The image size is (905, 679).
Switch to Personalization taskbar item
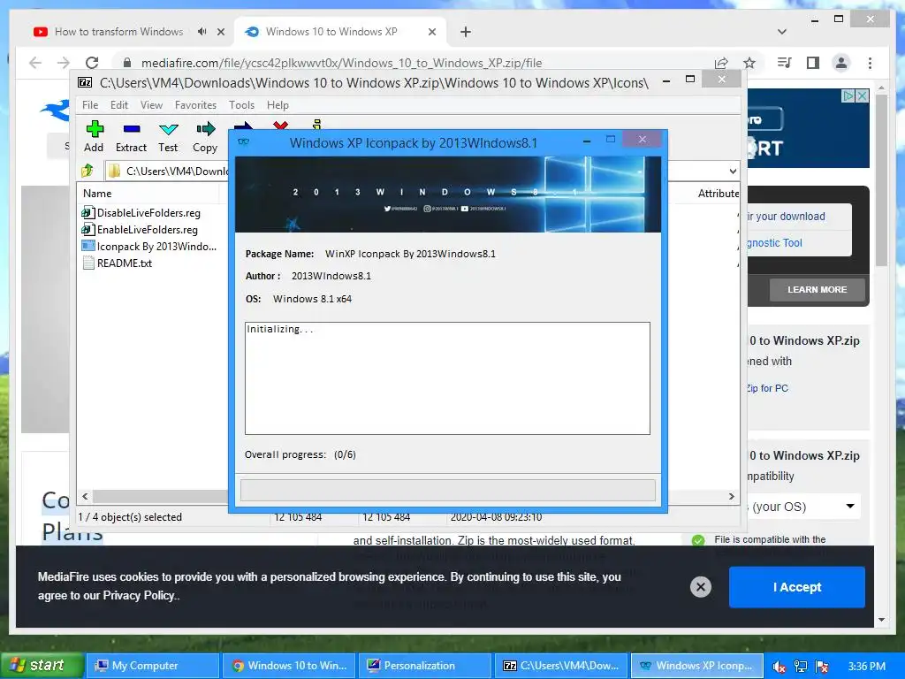click(425, 666)
